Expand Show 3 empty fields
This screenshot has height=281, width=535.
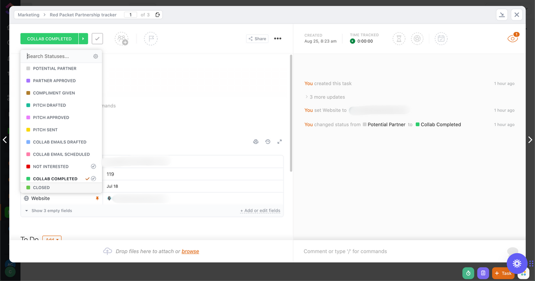point(49,211)
